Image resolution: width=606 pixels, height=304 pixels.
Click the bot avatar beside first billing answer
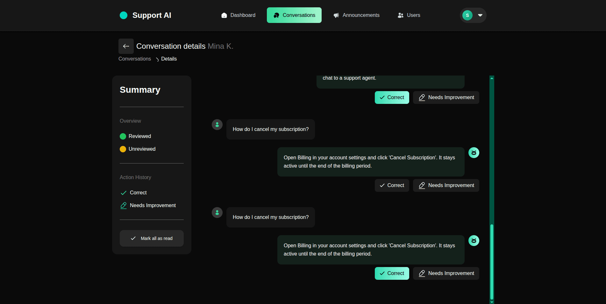coord(474,153)
